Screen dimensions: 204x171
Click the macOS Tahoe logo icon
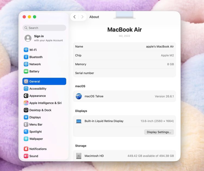point(79,96)
